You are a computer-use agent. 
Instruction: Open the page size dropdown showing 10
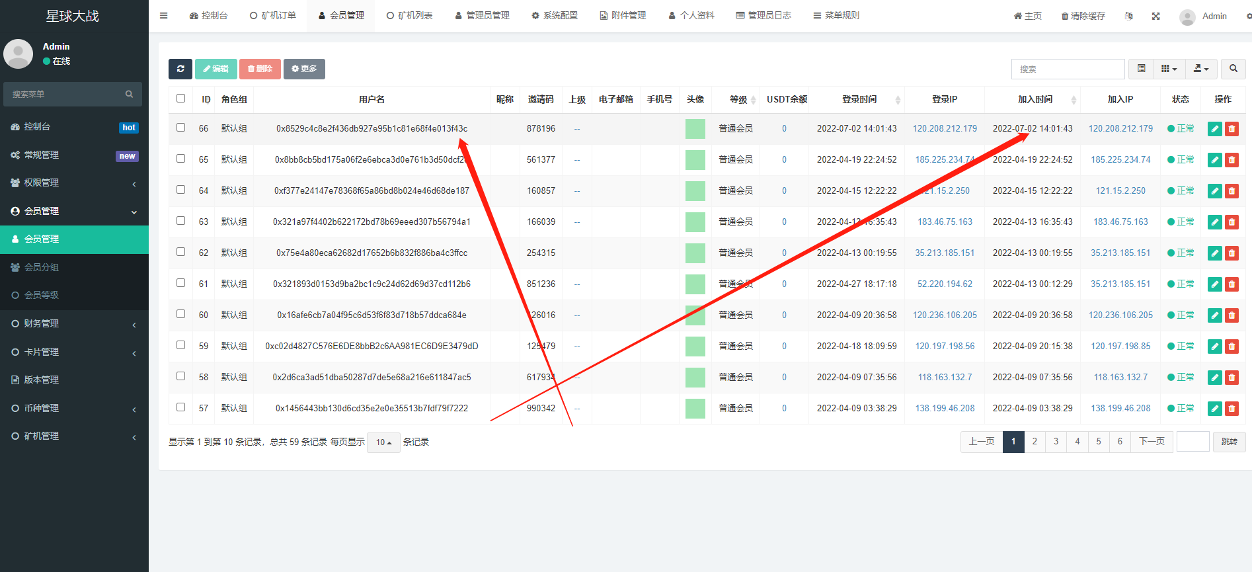tap(383, 442)
